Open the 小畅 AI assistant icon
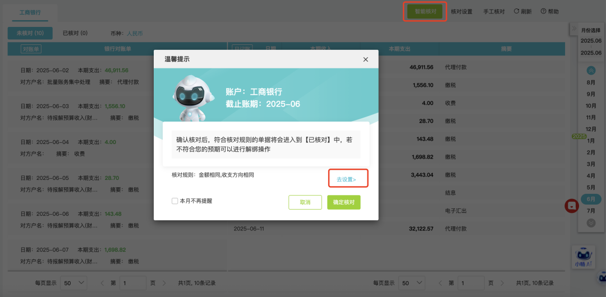This screenshot has width=606, height=297. click(583, 257)
